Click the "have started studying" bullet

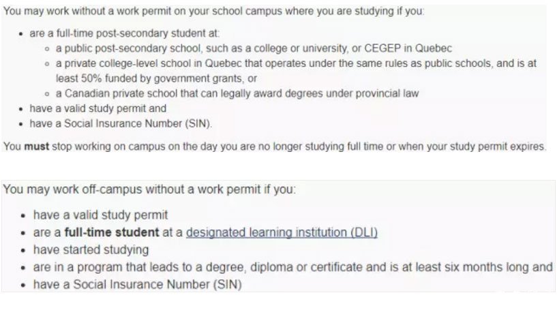[x=91, y=249]
